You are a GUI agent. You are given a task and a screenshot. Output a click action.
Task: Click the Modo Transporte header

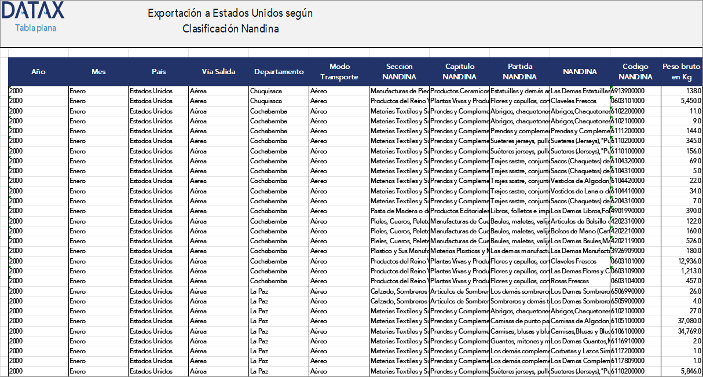pyautogui.click(x=339, y=72)
